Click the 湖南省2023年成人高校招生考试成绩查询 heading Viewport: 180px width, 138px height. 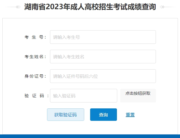pos(90,7)
